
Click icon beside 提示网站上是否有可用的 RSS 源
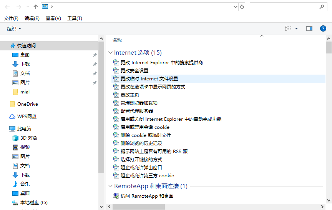coord(116,151)
